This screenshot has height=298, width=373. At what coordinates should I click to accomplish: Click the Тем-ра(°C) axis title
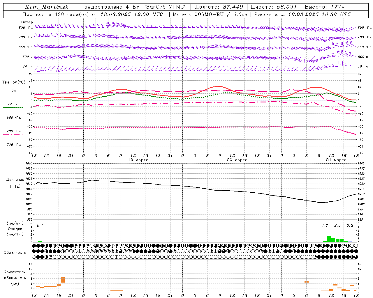14,82
